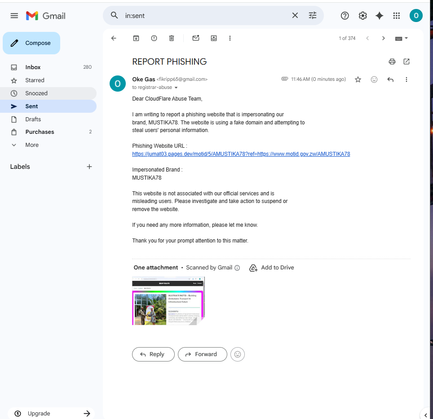
Task: Click the REPORT PHISHING subject heading
Action: click(169, 62)
